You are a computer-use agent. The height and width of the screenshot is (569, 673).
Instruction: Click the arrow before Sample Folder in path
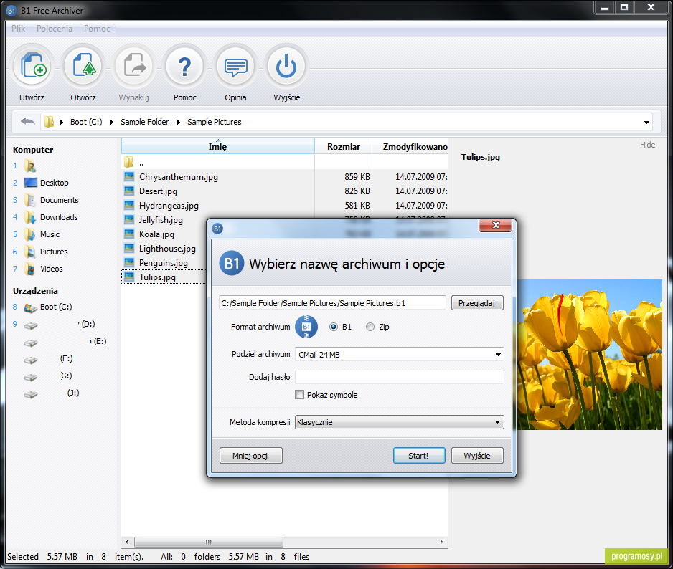pos(112,123)
